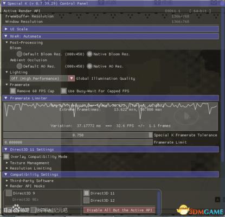The image size is (225, 217).
Task: Click Disable All But the Active API
Action: tap(119, 210)
